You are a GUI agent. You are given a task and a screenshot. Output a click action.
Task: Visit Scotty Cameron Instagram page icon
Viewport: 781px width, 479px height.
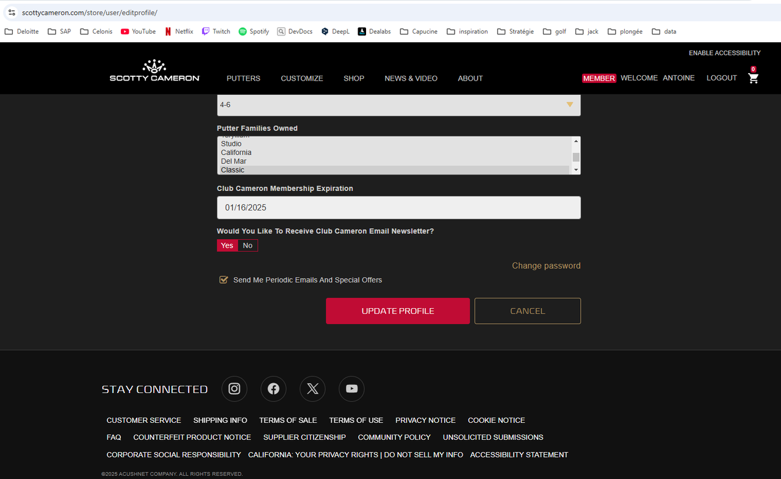click(x=234, y=389)
